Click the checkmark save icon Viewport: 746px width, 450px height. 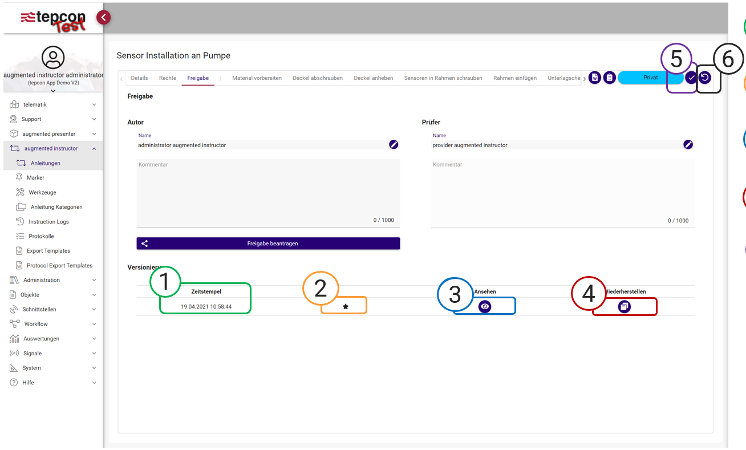691,78
